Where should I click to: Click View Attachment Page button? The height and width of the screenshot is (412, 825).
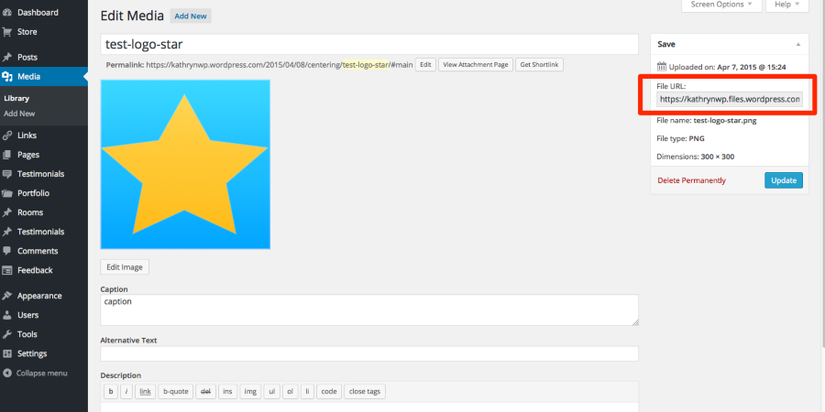pos(476,65)
